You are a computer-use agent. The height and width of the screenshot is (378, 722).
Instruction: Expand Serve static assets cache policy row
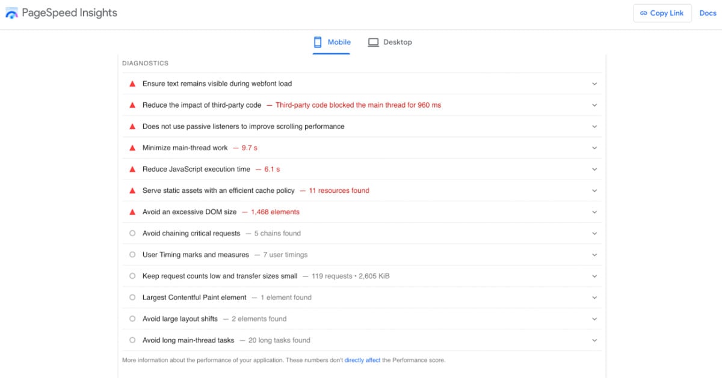pos(594,191)
